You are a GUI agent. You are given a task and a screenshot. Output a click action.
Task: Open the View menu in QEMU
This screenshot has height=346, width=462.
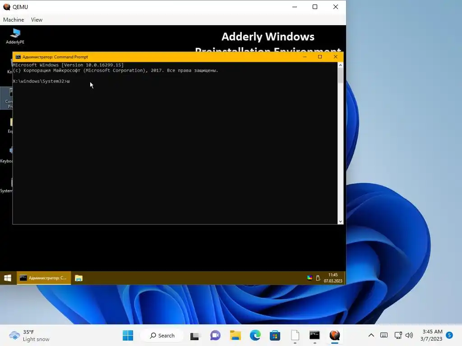pyautogui.click(x=37, y=20)
